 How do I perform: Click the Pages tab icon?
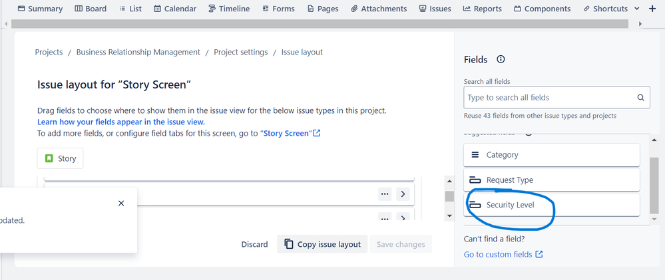311,9
